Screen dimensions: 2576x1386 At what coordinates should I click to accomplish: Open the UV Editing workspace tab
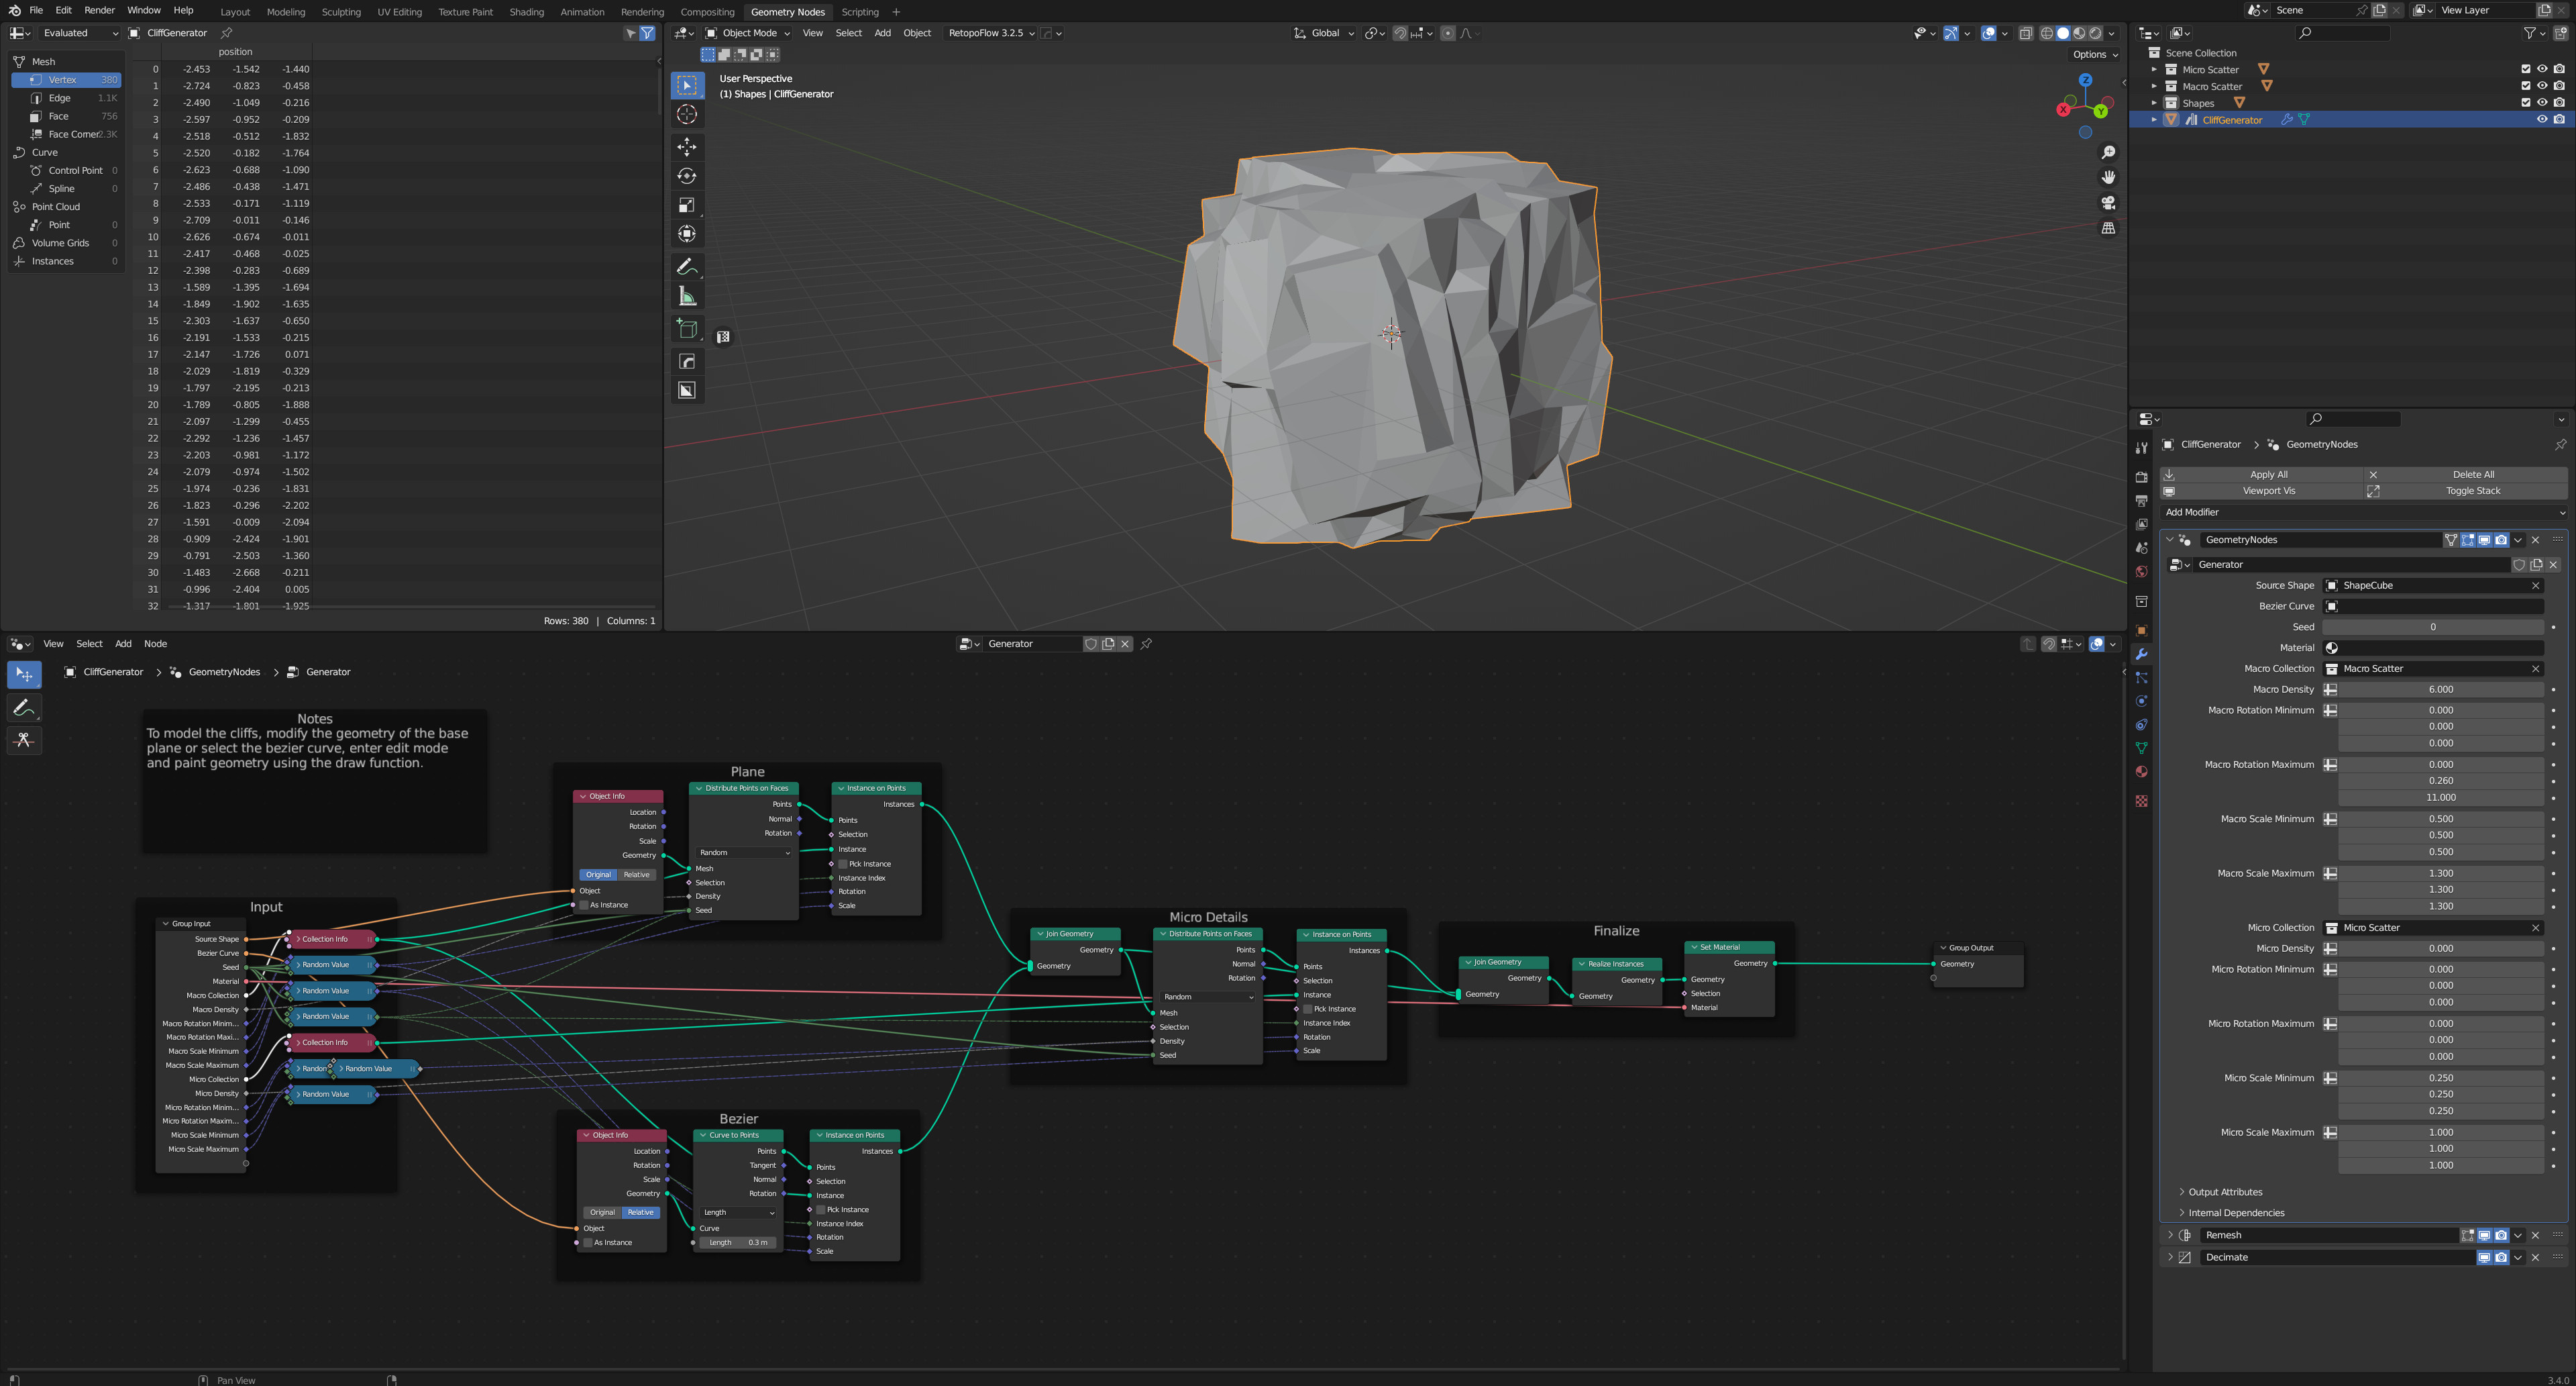click(400, 12)
